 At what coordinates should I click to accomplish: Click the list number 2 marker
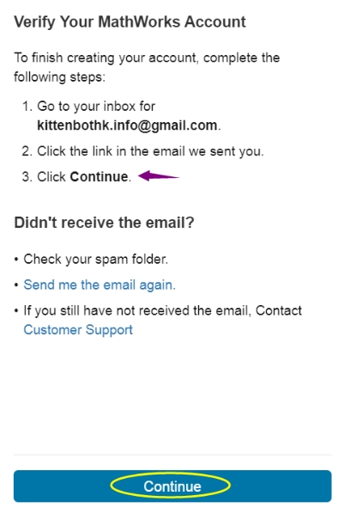[x=27, y=151]
